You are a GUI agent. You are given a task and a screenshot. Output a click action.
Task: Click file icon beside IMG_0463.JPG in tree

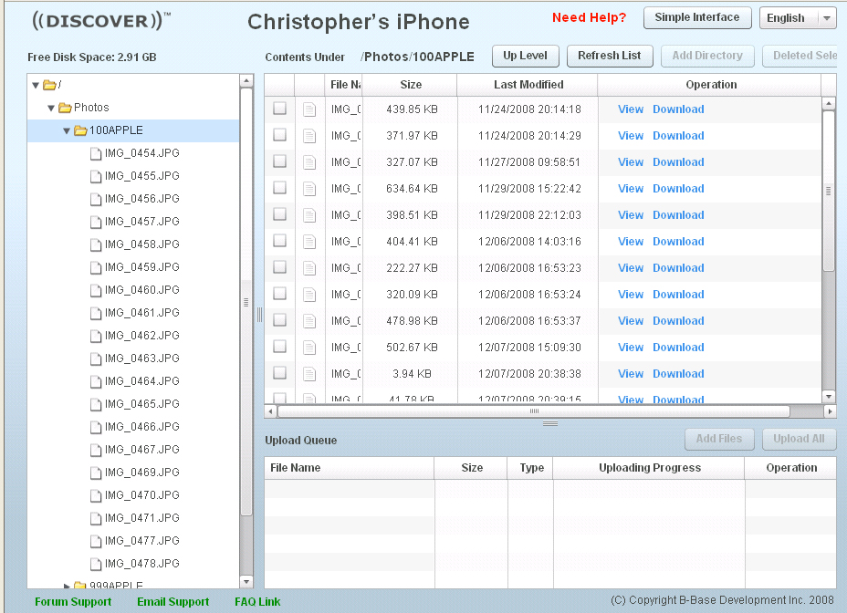(96, 358)
